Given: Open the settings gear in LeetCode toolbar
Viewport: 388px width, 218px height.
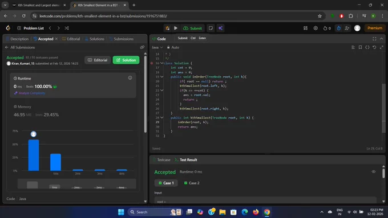Looking at the screenshot, I should (316, 28).
